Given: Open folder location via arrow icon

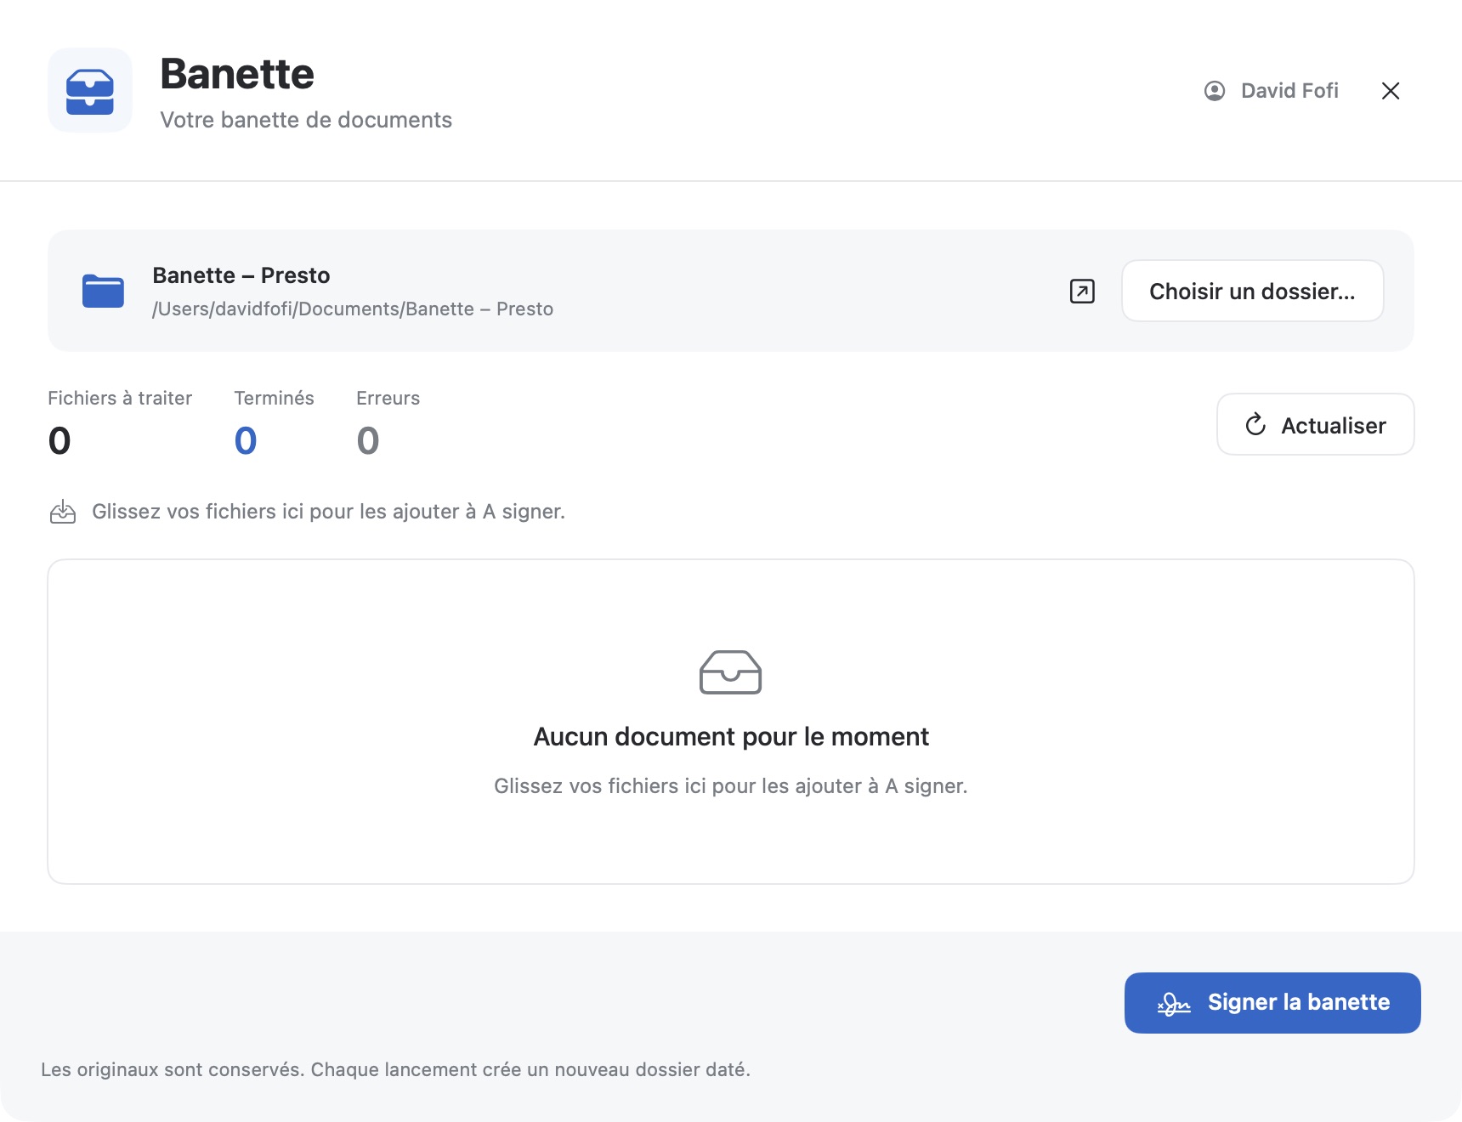Looking at the screenshot, I should pyautogui.click(x=1082, y=292).
